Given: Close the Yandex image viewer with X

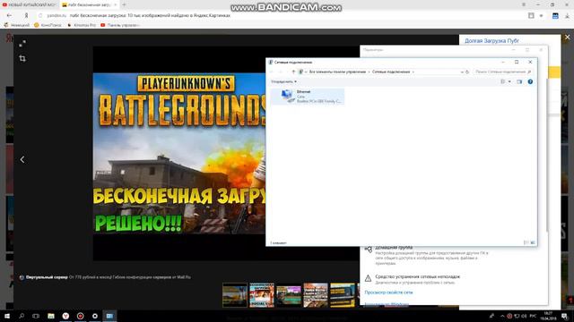Looking at the screenshot, I should click(x=568, y=38).
